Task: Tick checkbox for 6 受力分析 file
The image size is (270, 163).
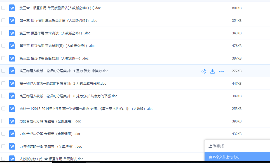Action: 3,96
